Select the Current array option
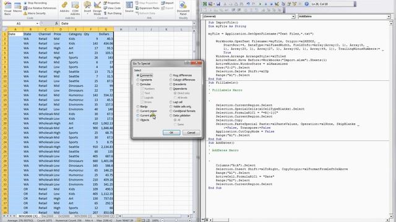The image size is (396, 222). pos(146,115)
